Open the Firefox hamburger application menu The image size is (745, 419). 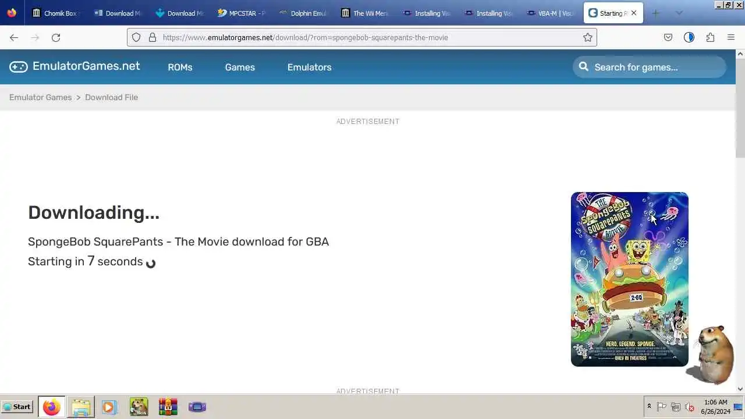731,37
